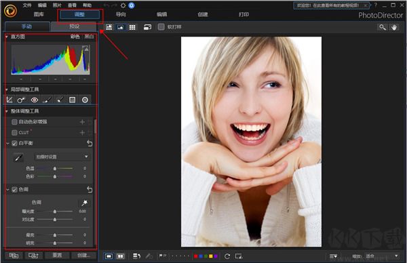The height and width of the screenshot is (263, 407).
Task: Choose the adjustment brush tool
Action: pyautogui.click(x=47, y=100)
